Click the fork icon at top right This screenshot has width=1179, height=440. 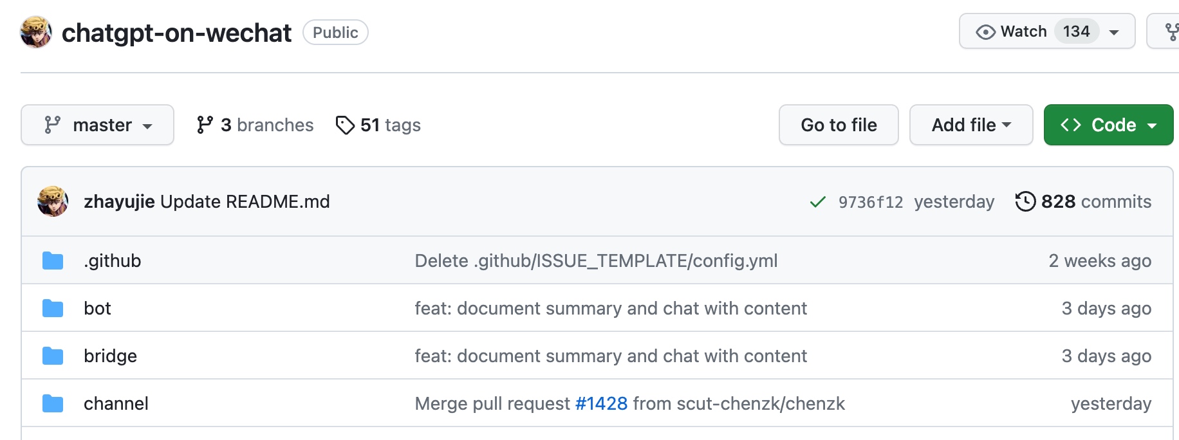point(1172,32)
